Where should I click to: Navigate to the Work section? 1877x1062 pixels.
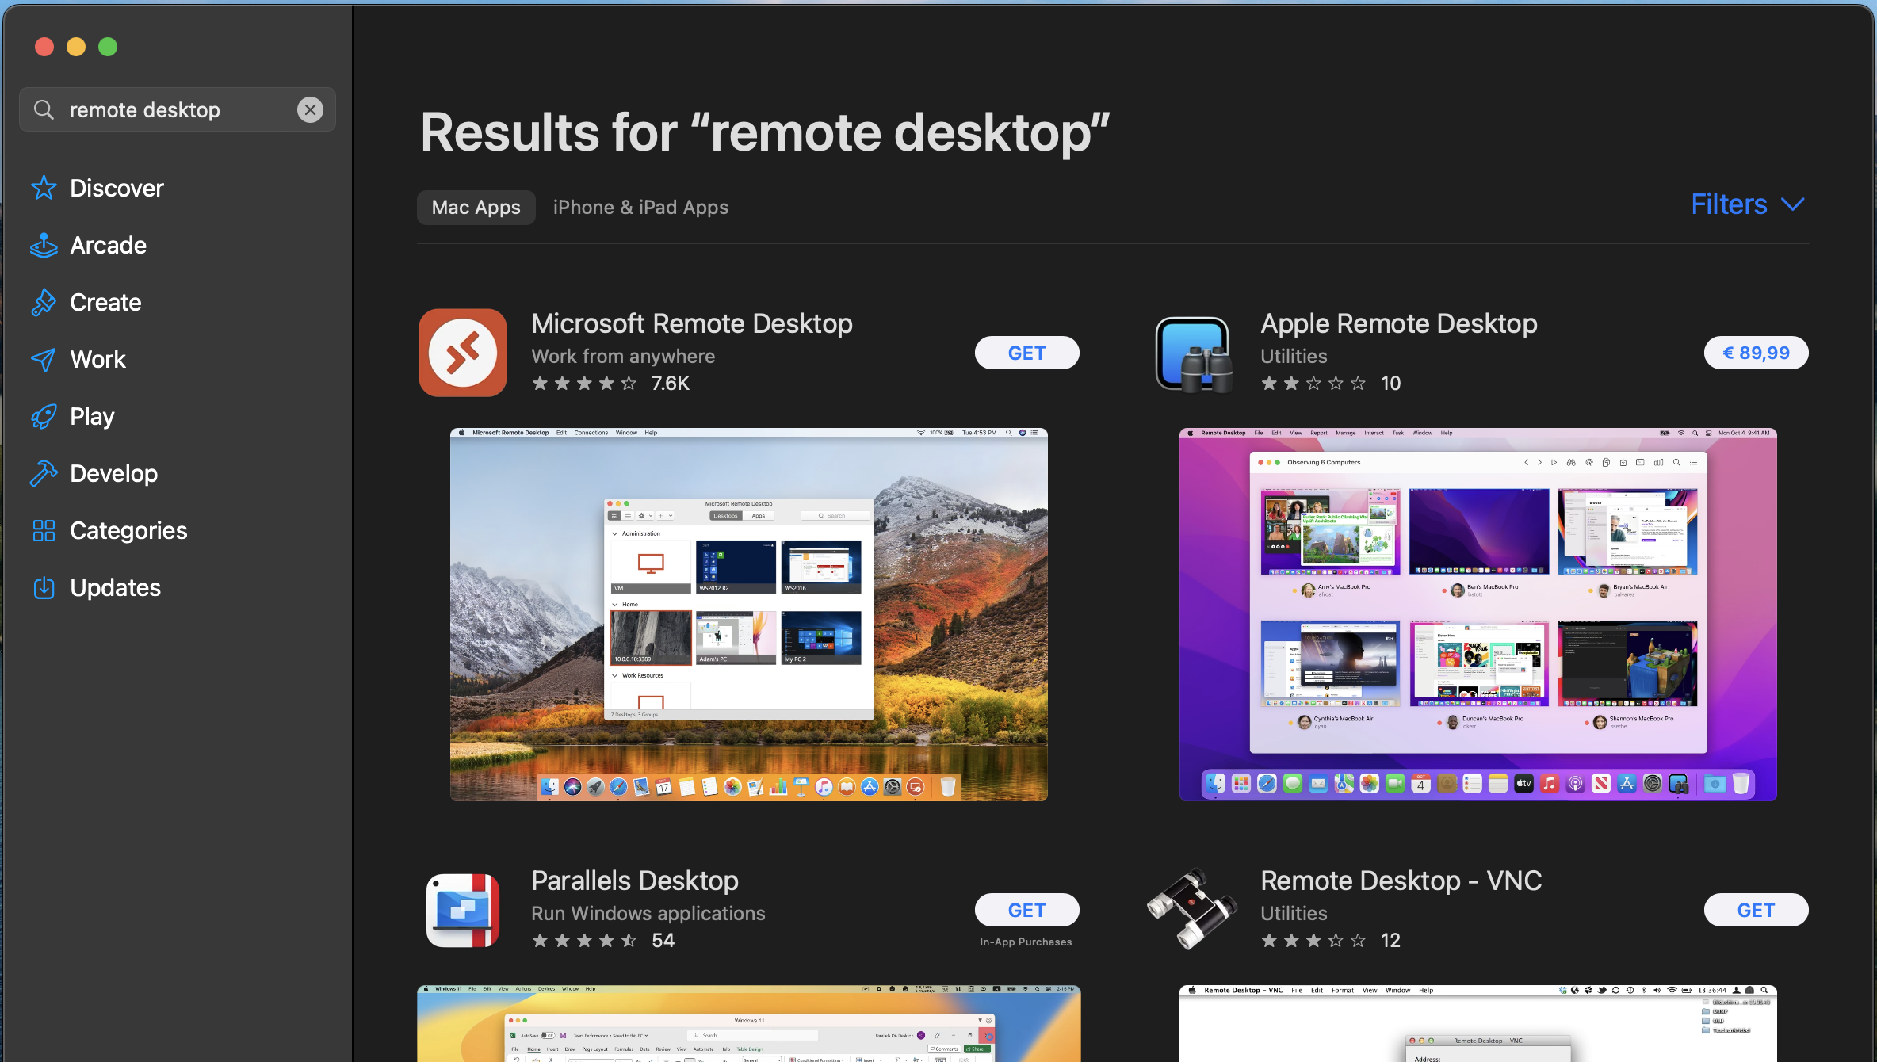[x=97, y=359]
